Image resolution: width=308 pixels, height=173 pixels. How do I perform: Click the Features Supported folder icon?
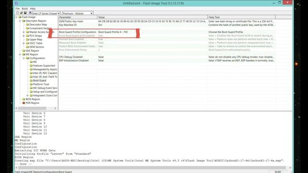click(31, 65)
